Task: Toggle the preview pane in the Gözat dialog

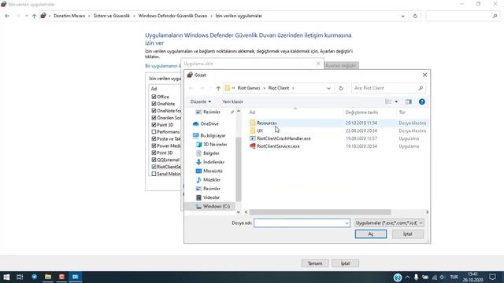Action: coord(408,101)
